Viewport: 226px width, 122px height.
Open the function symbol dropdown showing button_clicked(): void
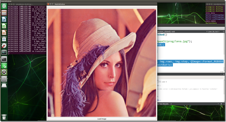[x=182, y=32]
